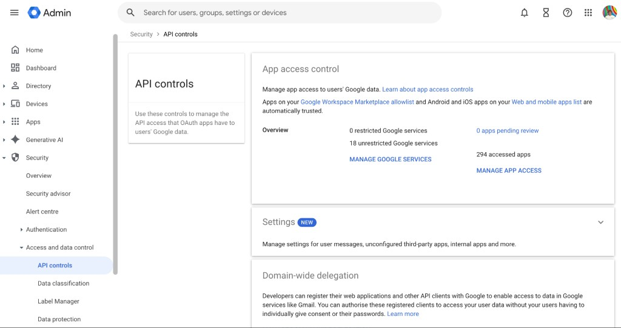
Task: Expand the Generative AI section arrow
Action: [x=4, y=140]
